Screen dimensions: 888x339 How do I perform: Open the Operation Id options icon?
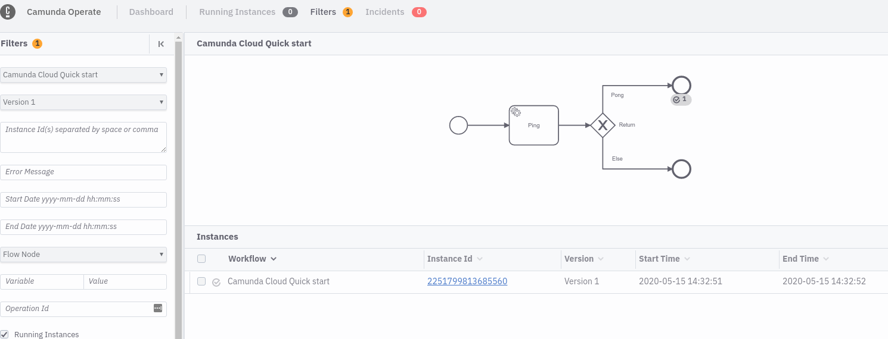click(x=158, y=308)
